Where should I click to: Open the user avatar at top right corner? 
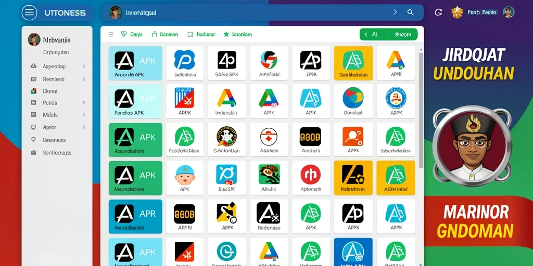tap(509, 12)
